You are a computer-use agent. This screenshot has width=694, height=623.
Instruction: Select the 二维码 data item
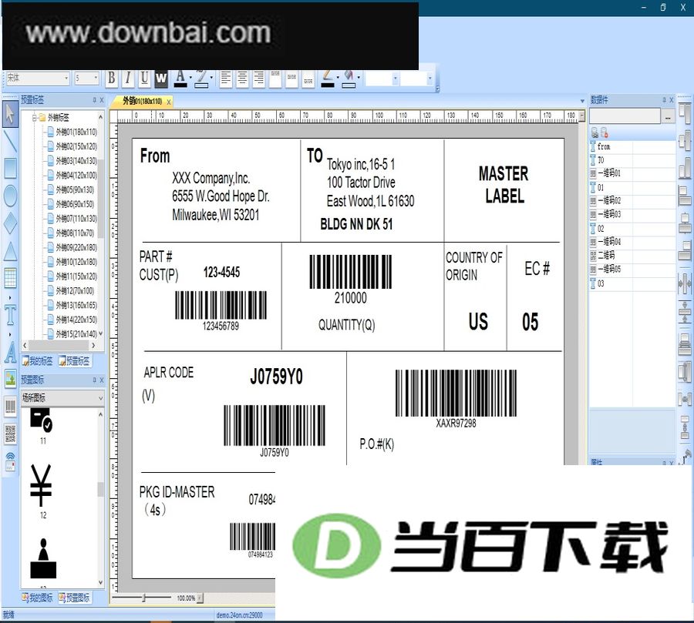(x=632, y=255)
